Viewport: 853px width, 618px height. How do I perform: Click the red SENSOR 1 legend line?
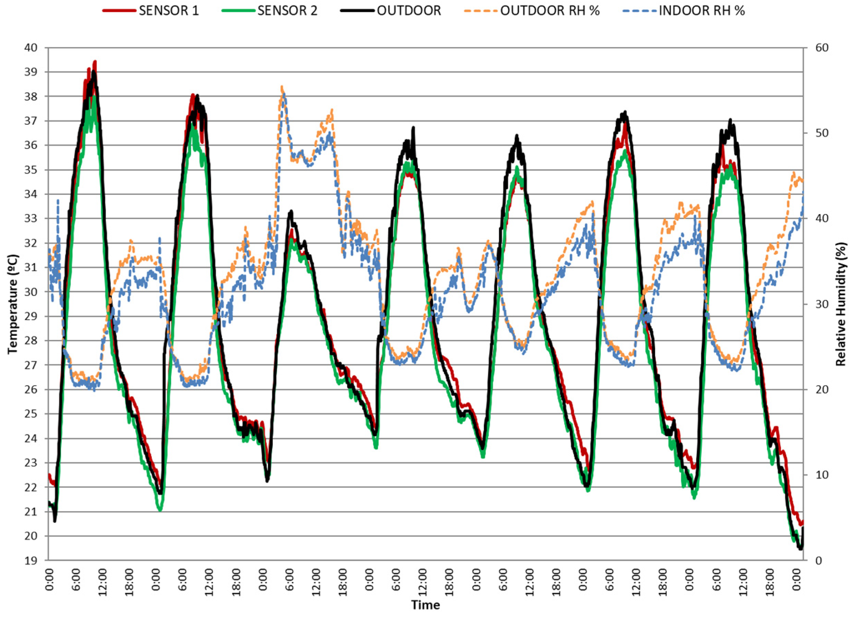pyautogui.click(x=119, y=11)
